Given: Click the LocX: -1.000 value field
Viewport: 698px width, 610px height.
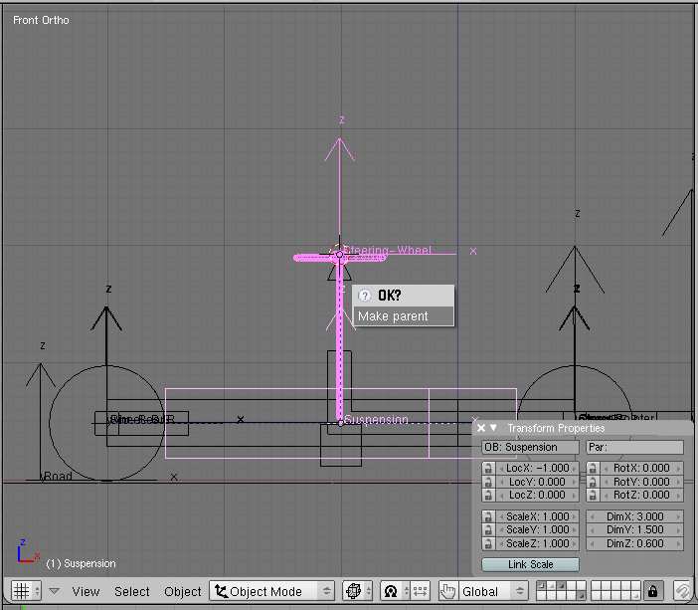Looking at the screenshot, I should tap(537, 468).
